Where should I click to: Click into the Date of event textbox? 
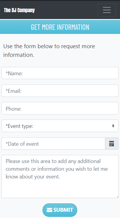point(53,144)
